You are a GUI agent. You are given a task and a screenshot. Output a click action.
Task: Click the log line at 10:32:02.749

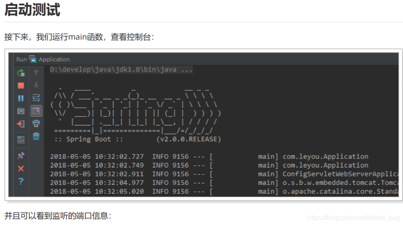[x=209, y=165]
